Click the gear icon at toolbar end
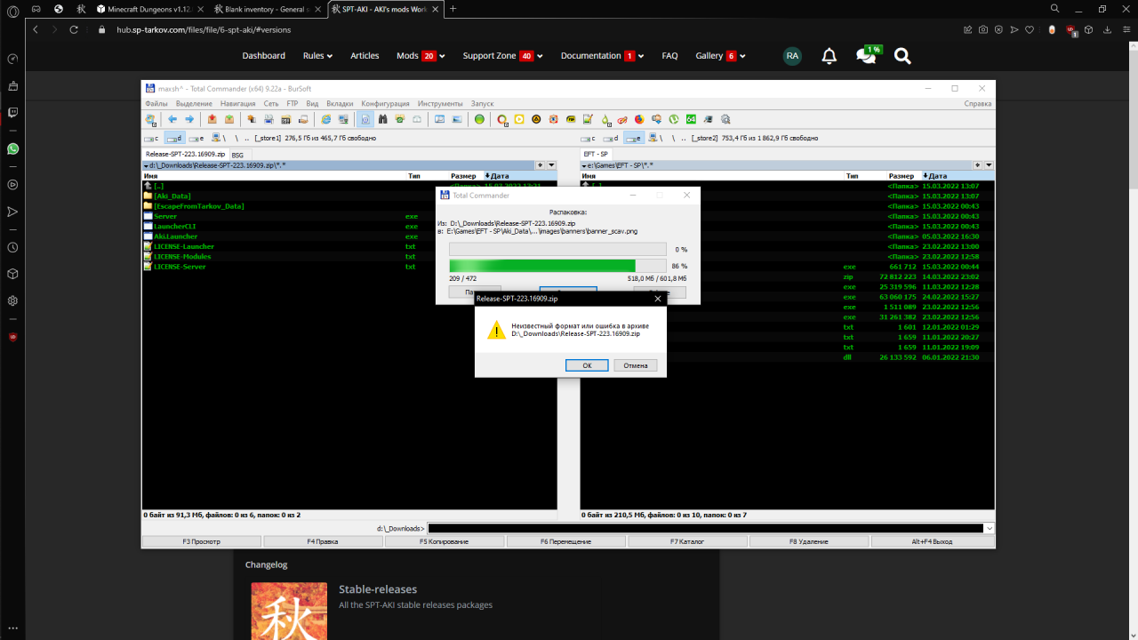The height and width of the screenshot is (640, 1138). [725, 119]
